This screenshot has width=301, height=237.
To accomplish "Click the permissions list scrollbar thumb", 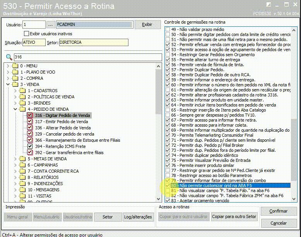I will [x=294, y=150].
